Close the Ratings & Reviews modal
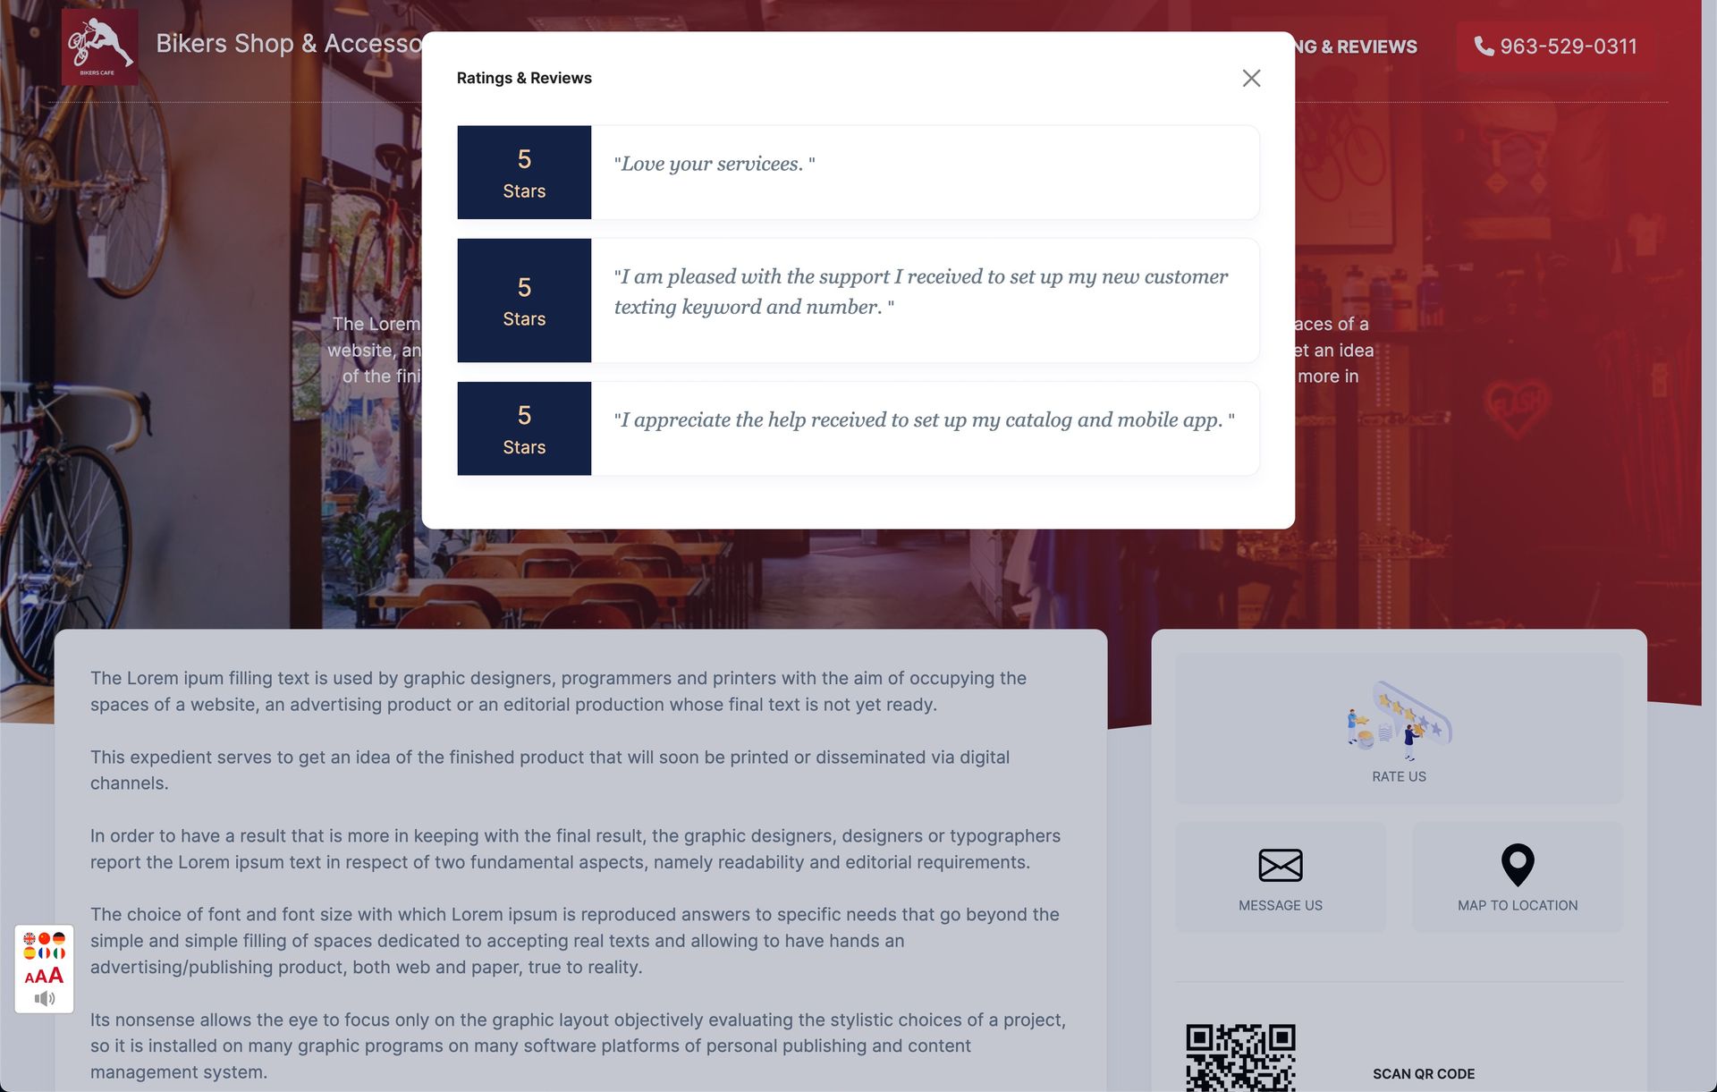This screenshot has height=1092, width=1717. coord(1250,78)
